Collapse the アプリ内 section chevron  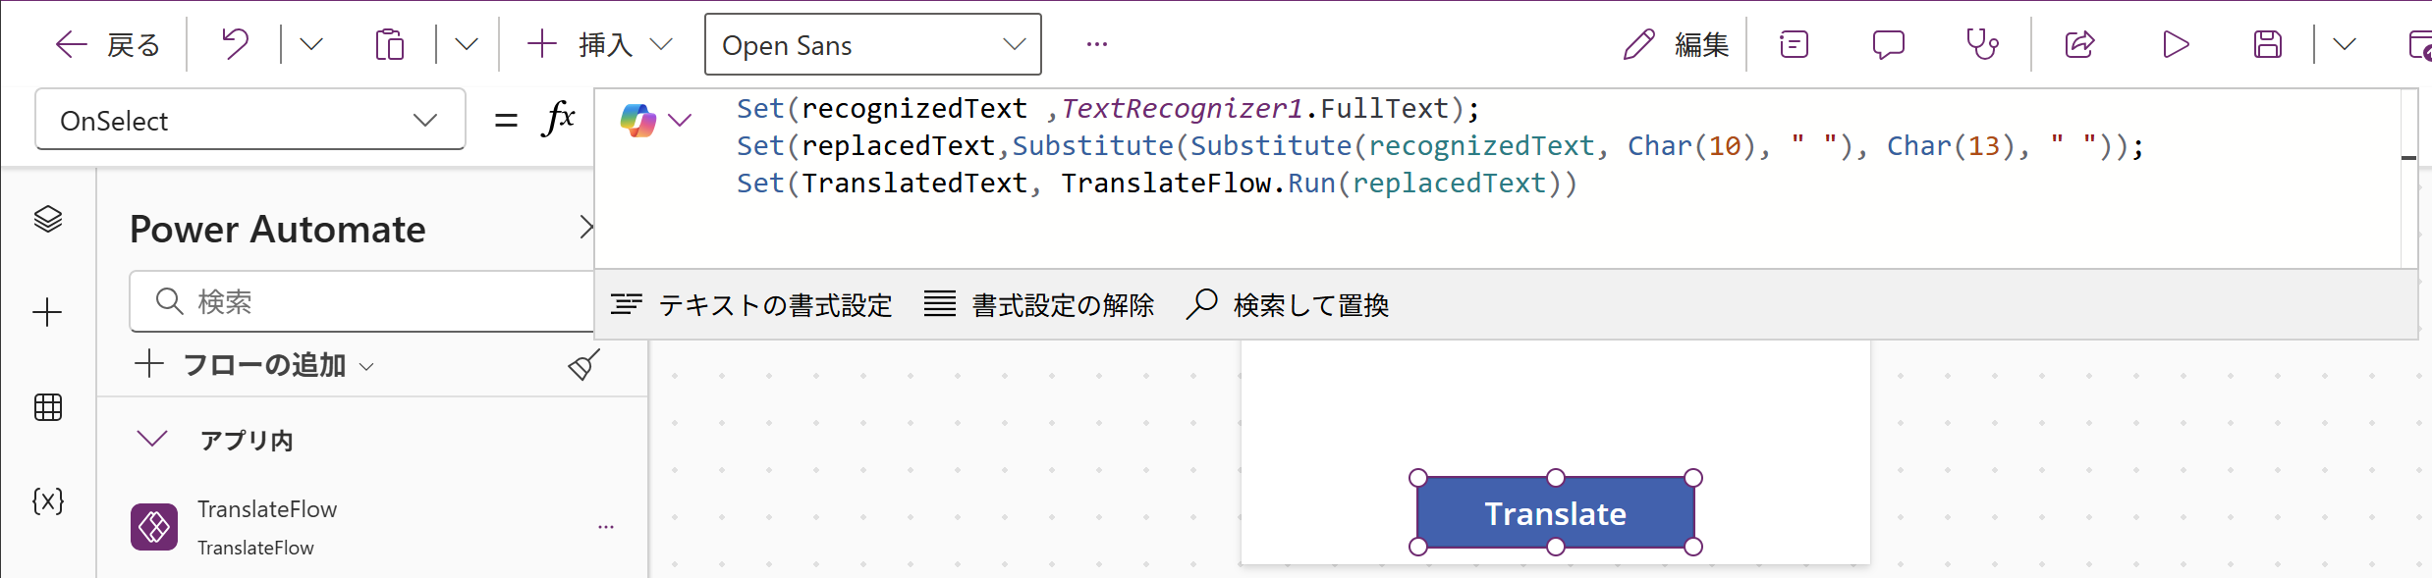152,439
